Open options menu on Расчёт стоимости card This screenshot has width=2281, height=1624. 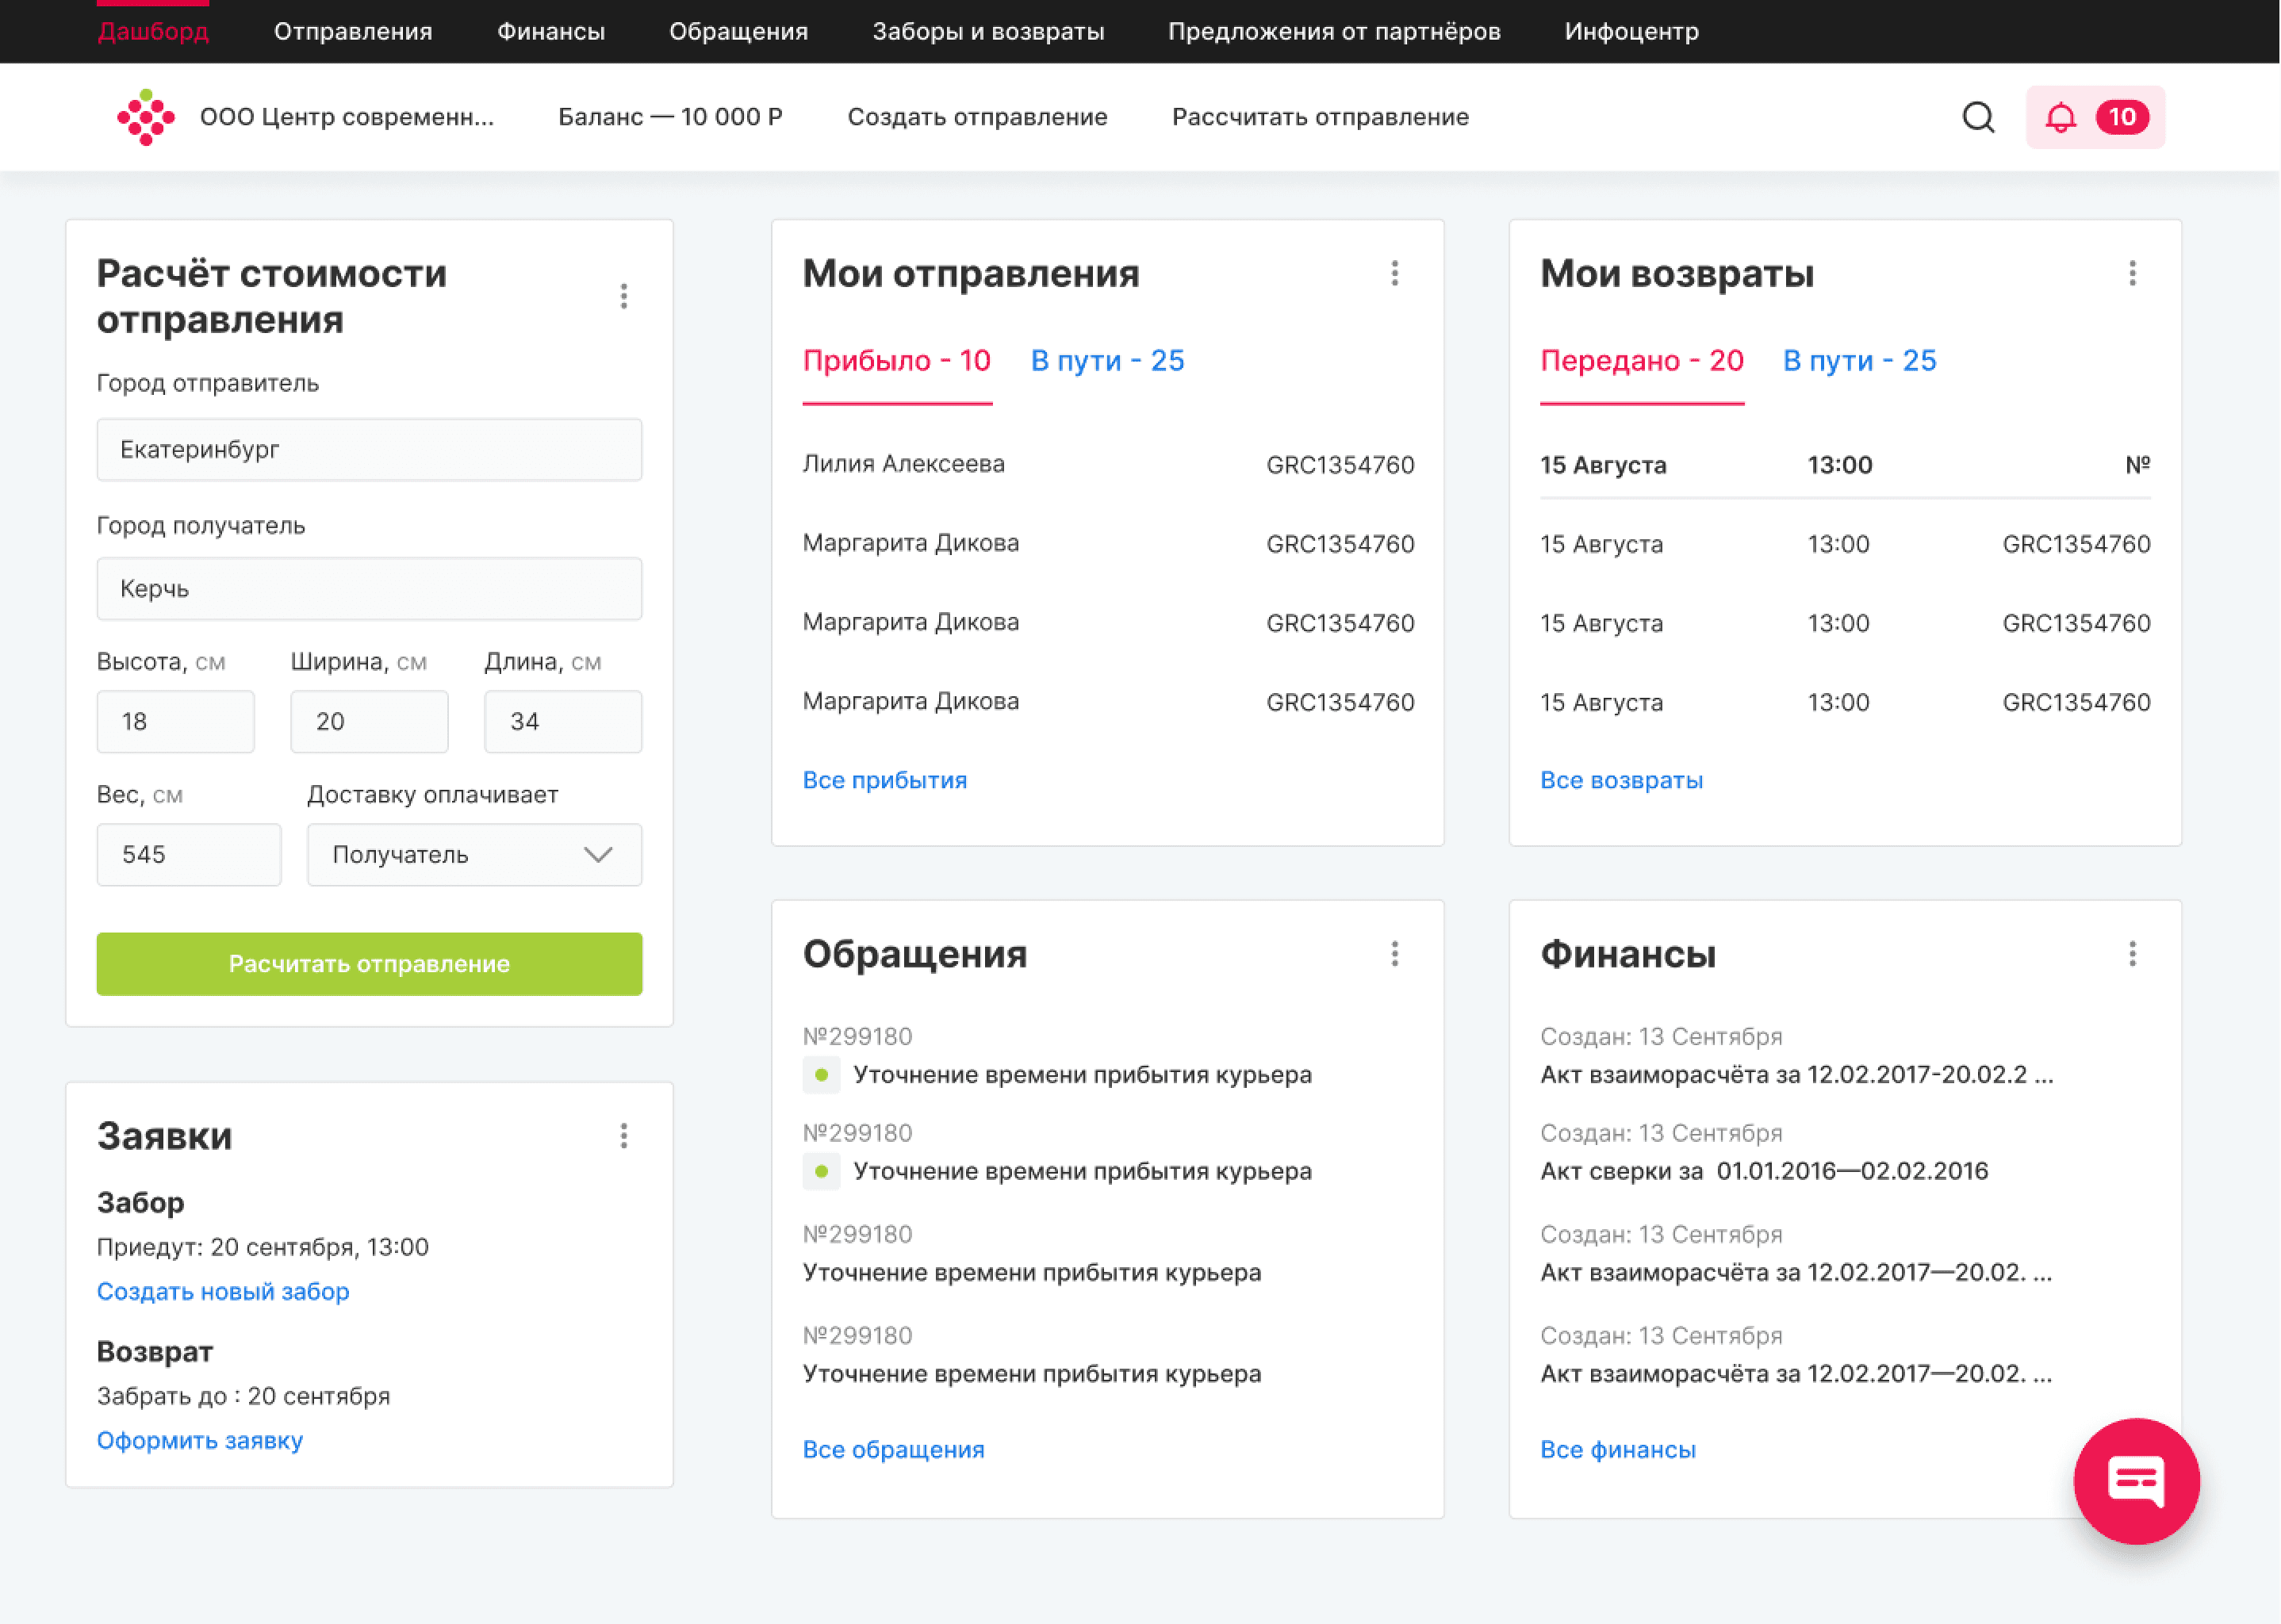point(623,296)
